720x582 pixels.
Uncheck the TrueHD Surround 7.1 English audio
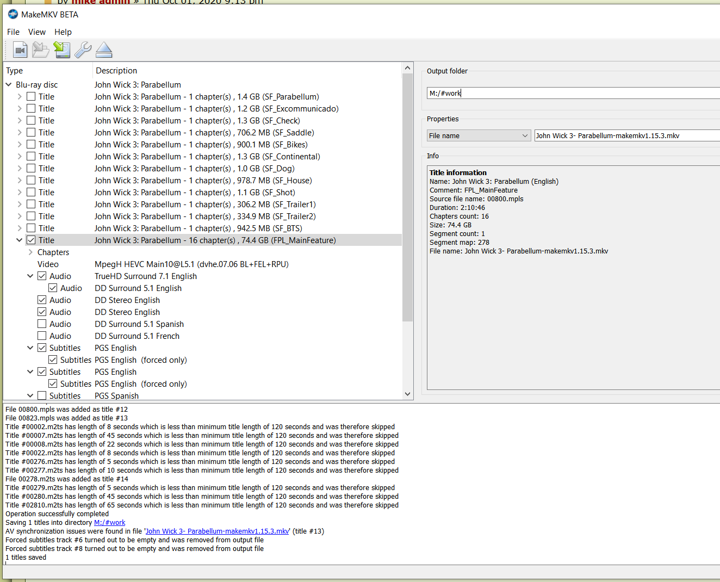coord(42,276)
